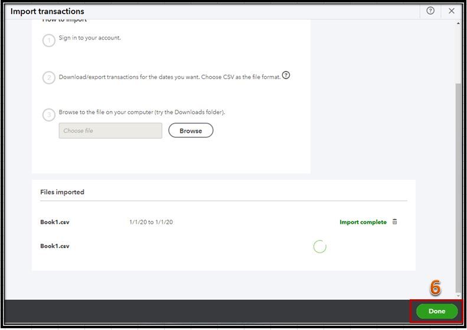Click the loading spinner for second Book1.csv
The width and height of the screenshot is (467, 330).
320,247
